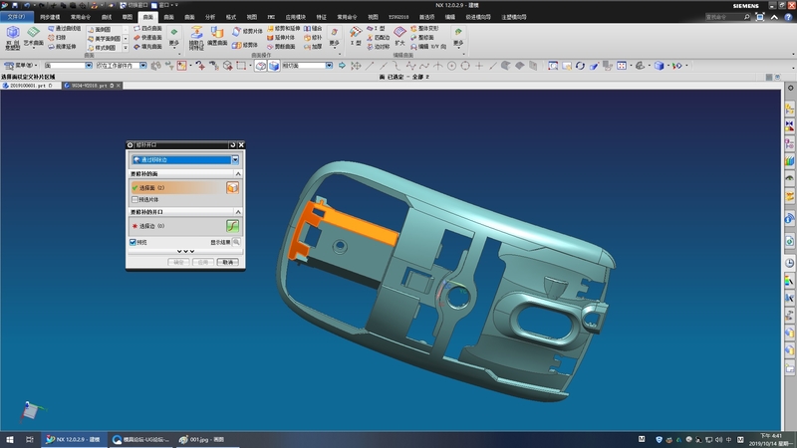Viewport: 797px width, 448px height.
Task: Click the view triad in the viewport corner
Action: click(x=31, y=410)
